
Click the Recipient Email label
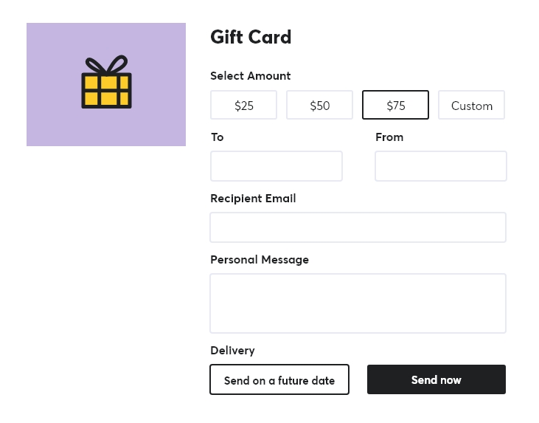253,198
